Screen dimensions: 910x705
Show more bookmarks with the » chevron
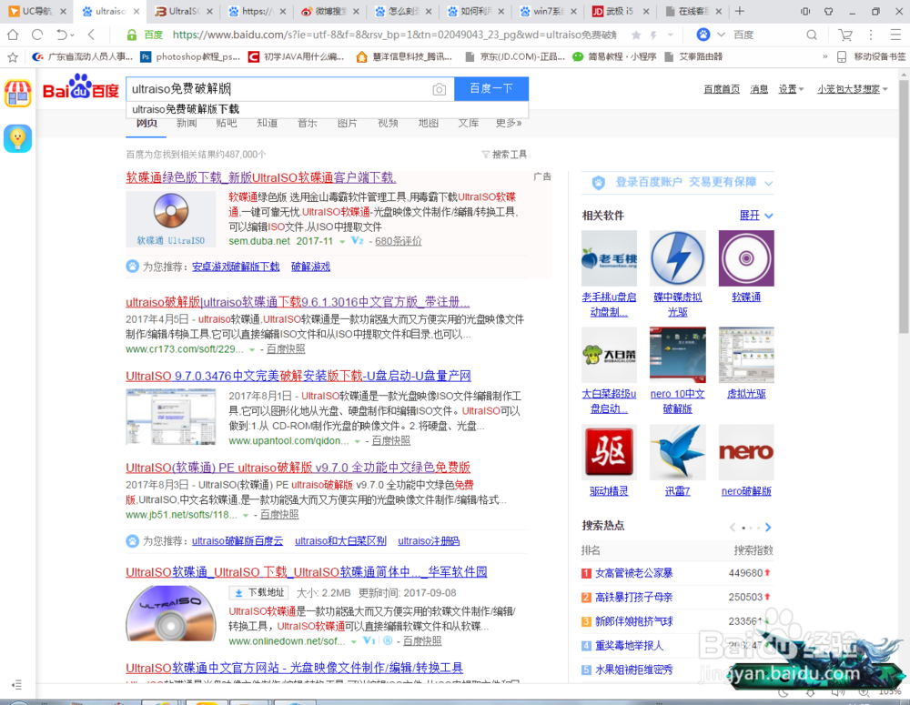824,57
